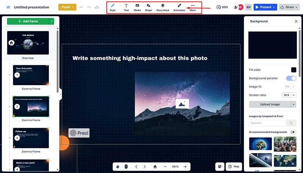Open the More menu in toolbar
The width and height of the screenshot is (303, 173).
(x=193, y=8)
